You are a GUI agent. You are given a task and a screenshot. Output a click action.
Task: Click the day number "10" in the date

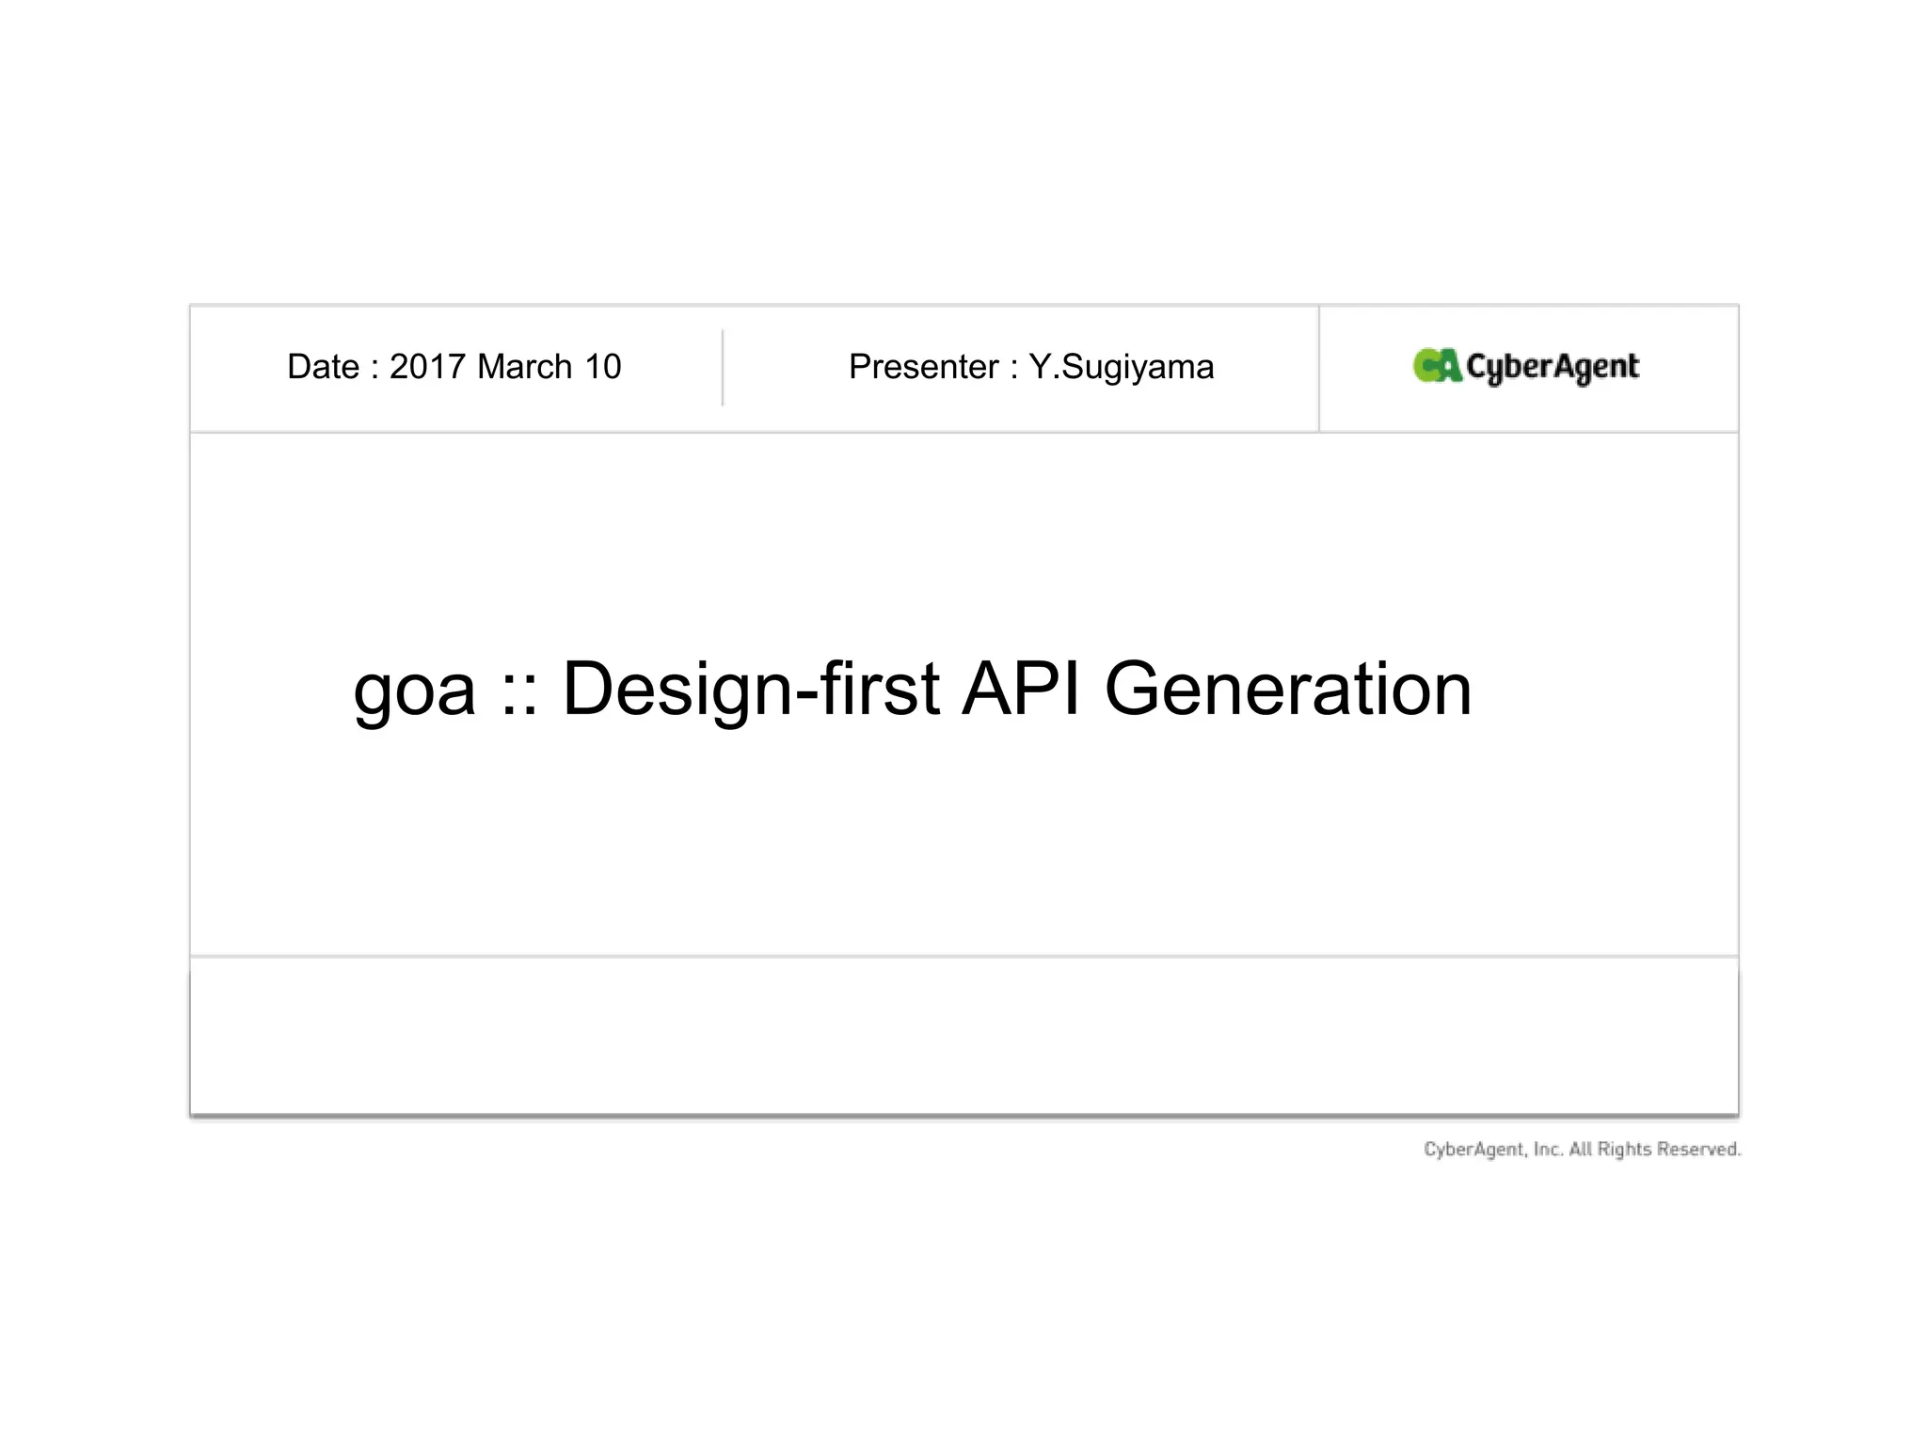click(602, 367)
